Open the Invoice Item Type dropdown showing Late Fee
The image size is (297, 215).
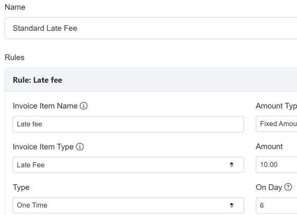[128, 165]
